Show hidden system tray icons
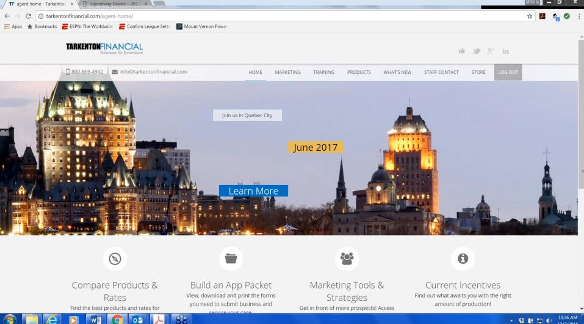This screenshot has height=324, width=584. pyautogui.click(x=511, y=320)
